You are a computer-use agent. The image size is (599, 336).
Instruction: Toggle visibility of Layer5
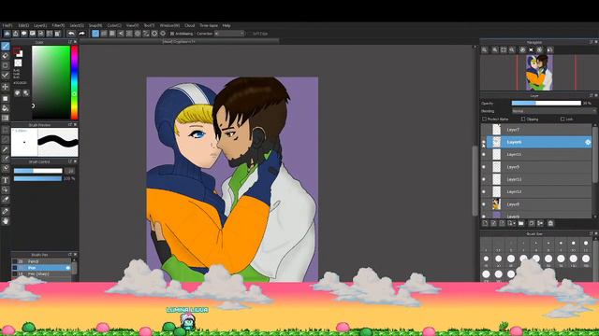[484, 167]
